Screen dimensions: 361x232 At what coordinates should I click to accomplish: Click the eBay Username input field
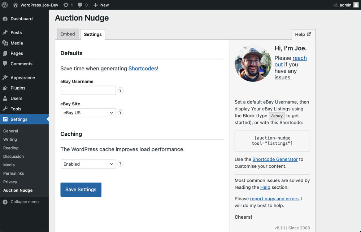[88, 90]
